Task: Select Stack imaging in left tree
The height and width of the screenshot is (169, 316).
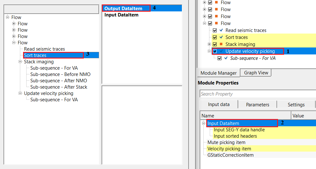Action: 39,61
